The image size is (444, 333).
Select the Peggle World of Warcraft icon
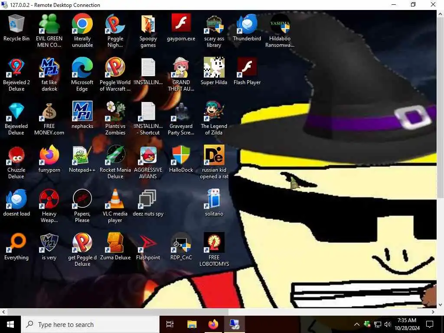pos(115,75)
